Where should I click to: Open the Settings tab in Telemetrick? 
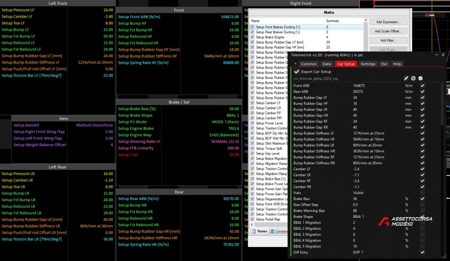[368, 64]
